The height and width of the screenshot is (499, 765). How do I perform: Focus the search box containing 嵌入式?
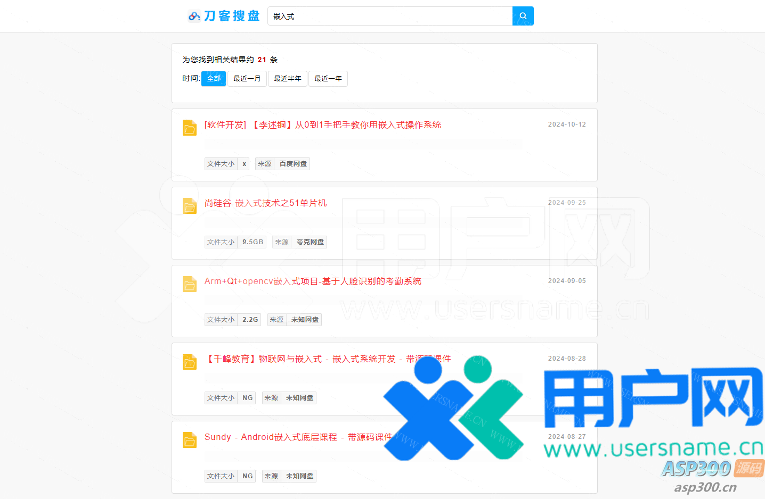390,16
